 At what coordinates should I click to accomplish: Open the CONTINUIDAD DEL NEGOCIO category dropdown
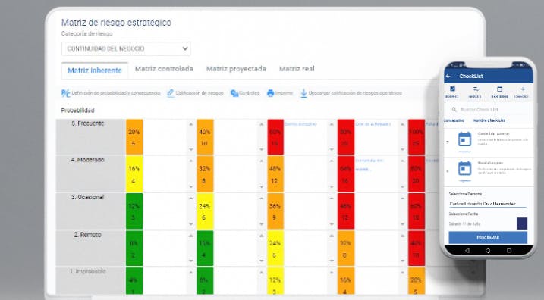126,48
